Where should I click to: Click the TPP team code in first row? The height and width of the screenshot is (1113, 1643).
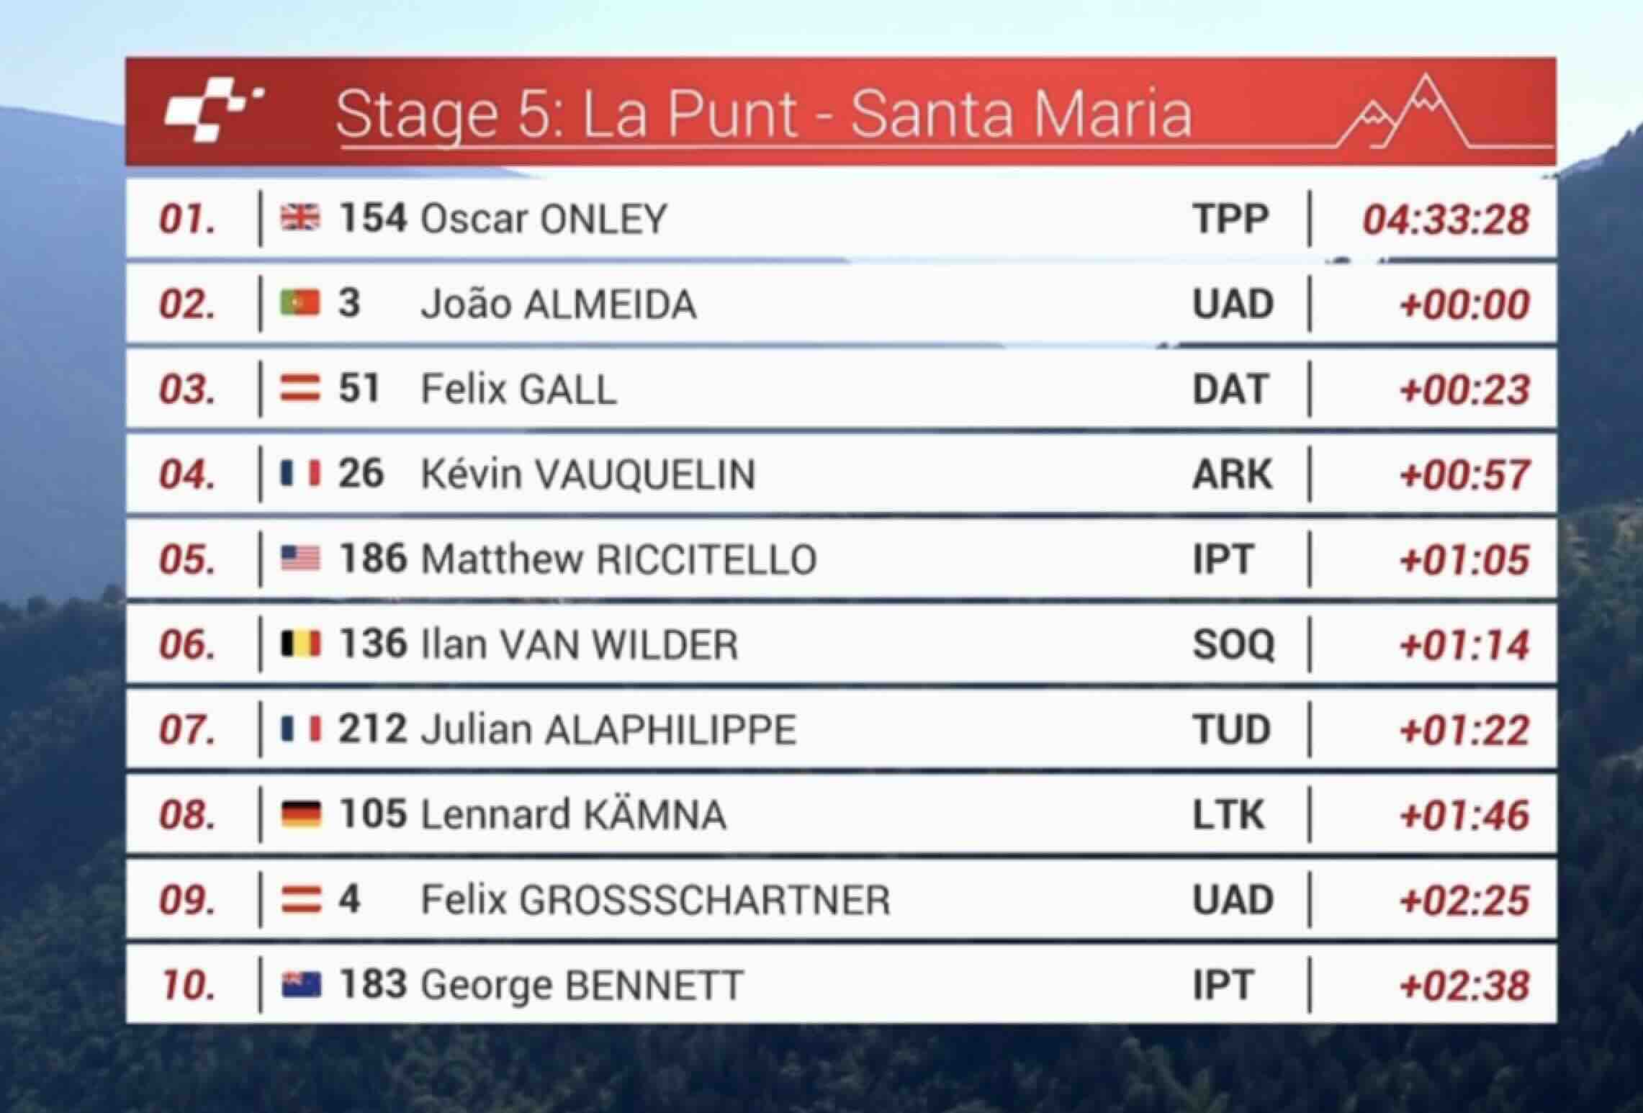[1230, 219]
